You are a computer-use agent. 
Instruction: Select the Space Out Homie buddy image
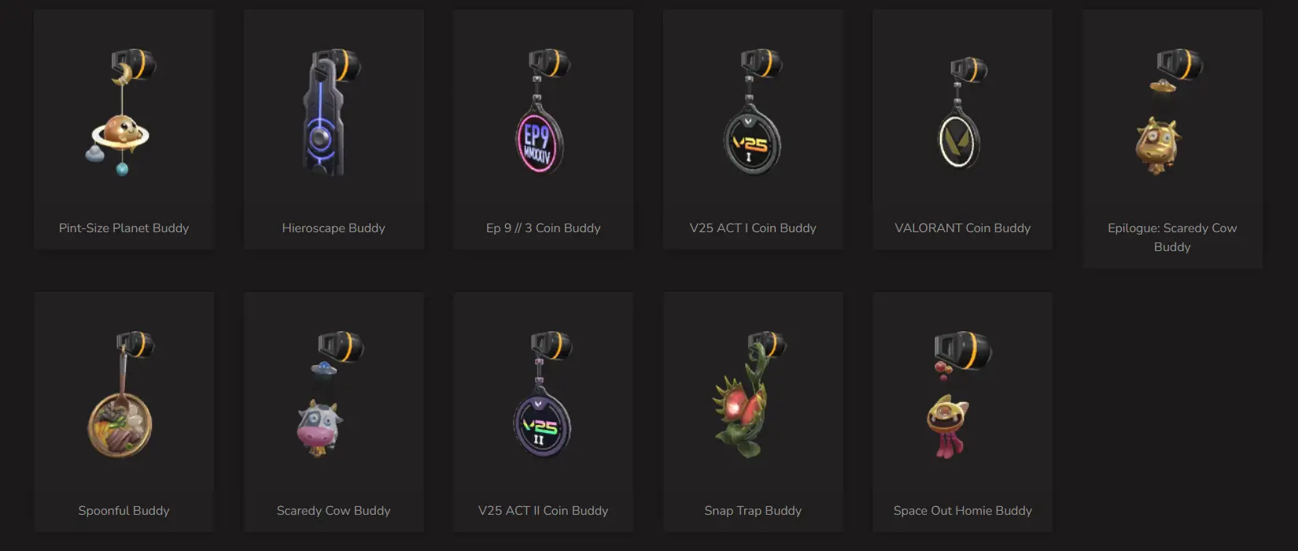coord(960,395)
